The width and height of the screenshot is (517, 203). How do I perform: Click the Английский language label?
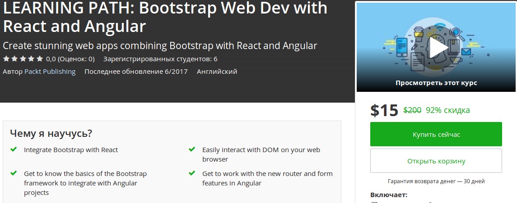pyautogui.click(x=217, y=72)
